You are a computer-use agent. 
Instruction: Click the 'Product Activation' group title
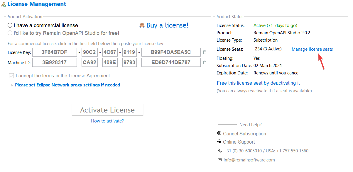tap(24, 17)
